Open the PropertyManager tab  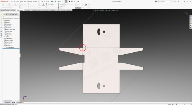point(7,14)
